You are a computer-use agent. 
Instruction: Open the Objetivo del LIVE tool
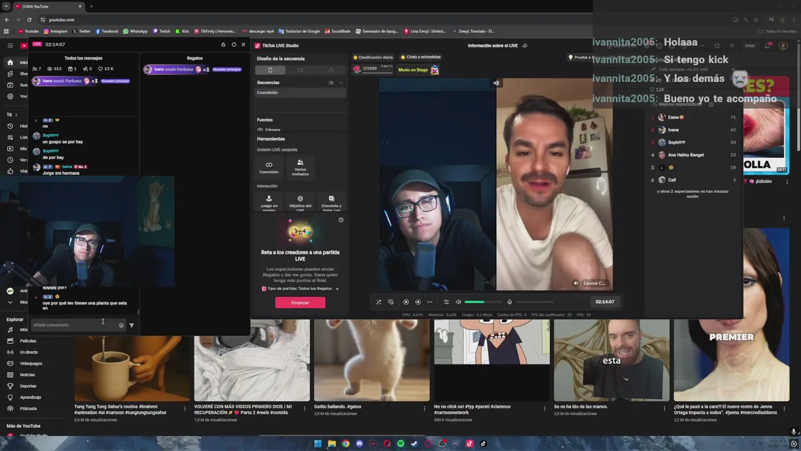coord(300,202)
